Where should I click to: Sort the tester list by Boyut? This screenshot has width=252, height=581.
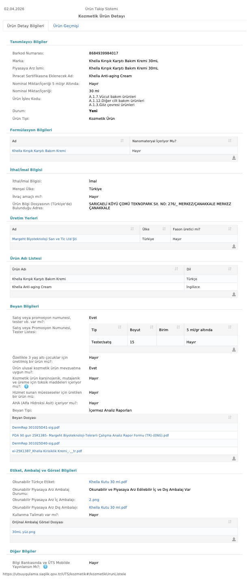pyautogui.click(x=151, y=327)
